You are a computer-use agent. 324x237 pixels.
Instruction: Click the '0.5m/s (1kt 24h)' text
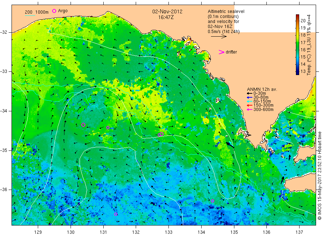click(x=224, y=32)
